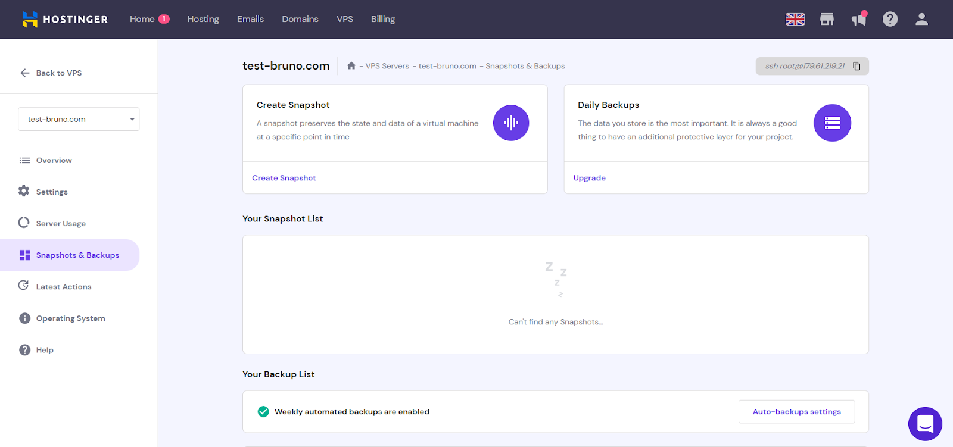Open the store marketplace icon

827,20
